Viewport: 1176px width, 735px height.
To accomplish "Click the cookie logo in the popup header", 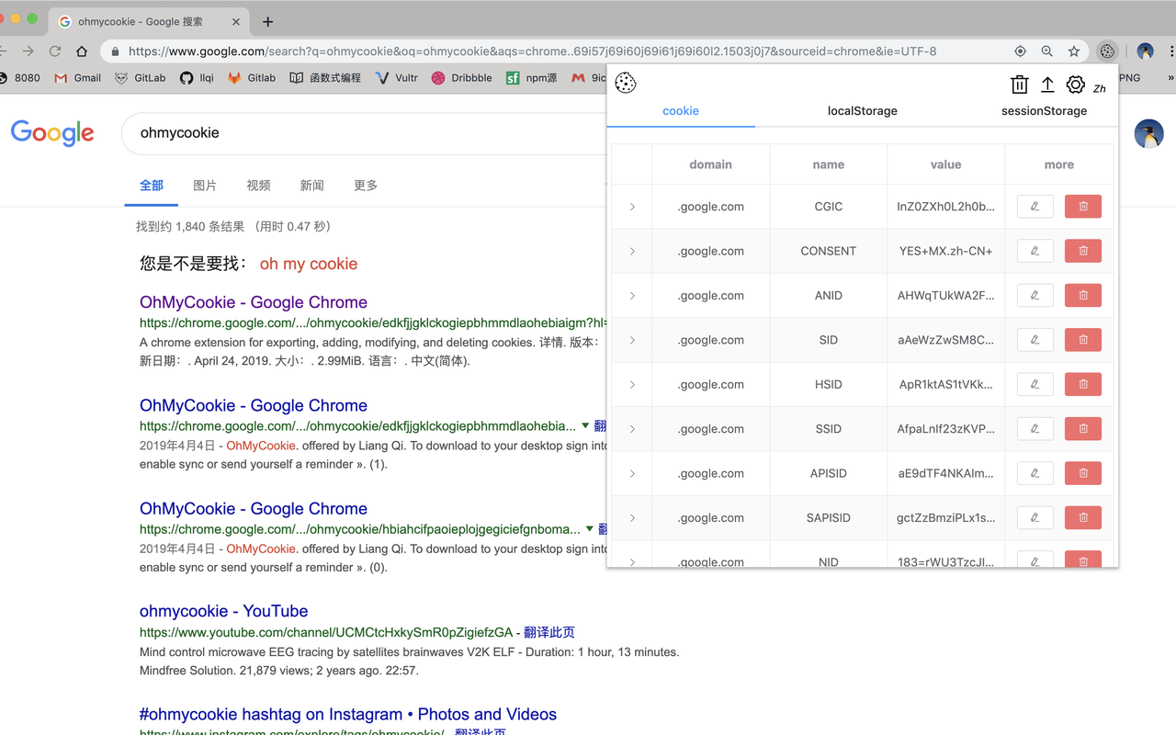I will click(x=626, y=83).
